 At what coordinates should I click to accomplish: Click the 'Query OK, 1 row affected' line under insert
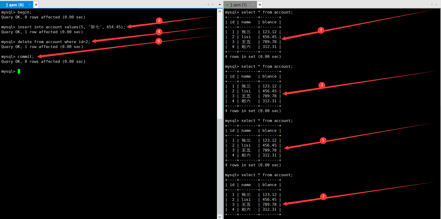coord(42,32)
